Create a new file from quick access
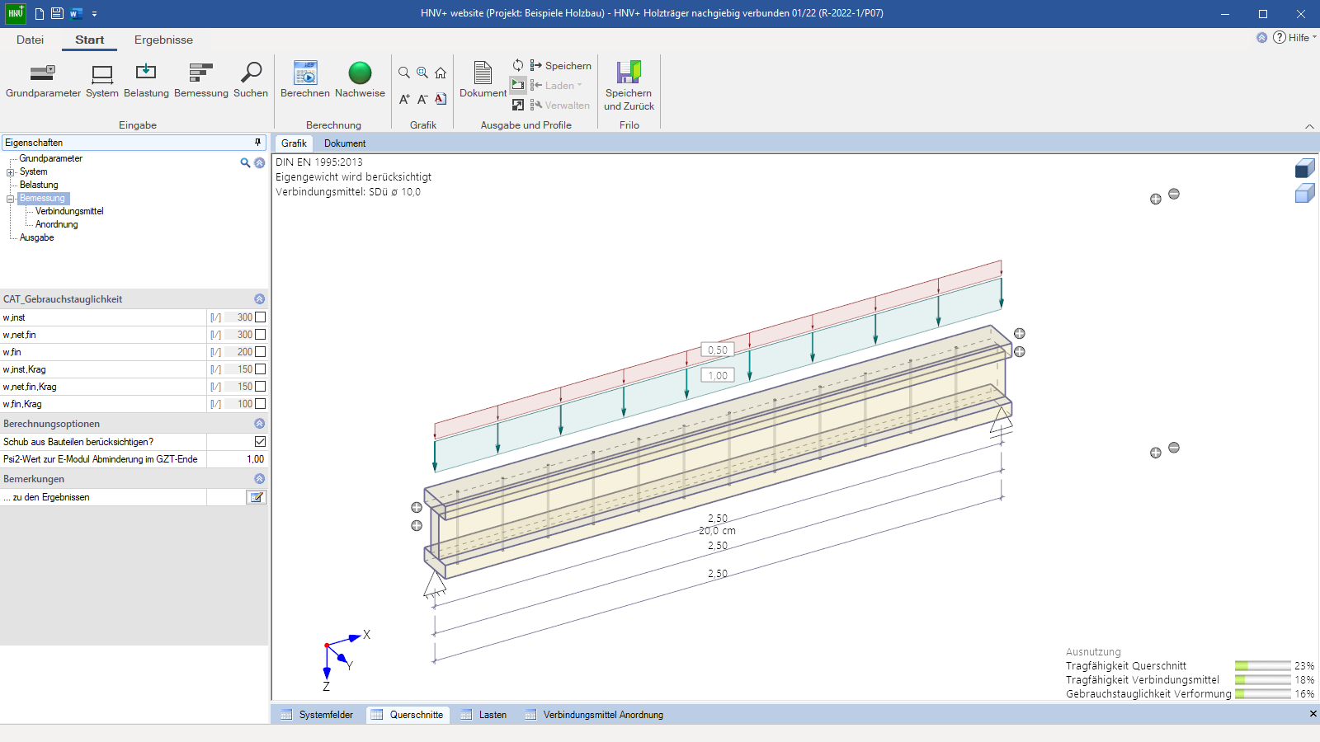 pyautogui.click(x=39, y=13)
